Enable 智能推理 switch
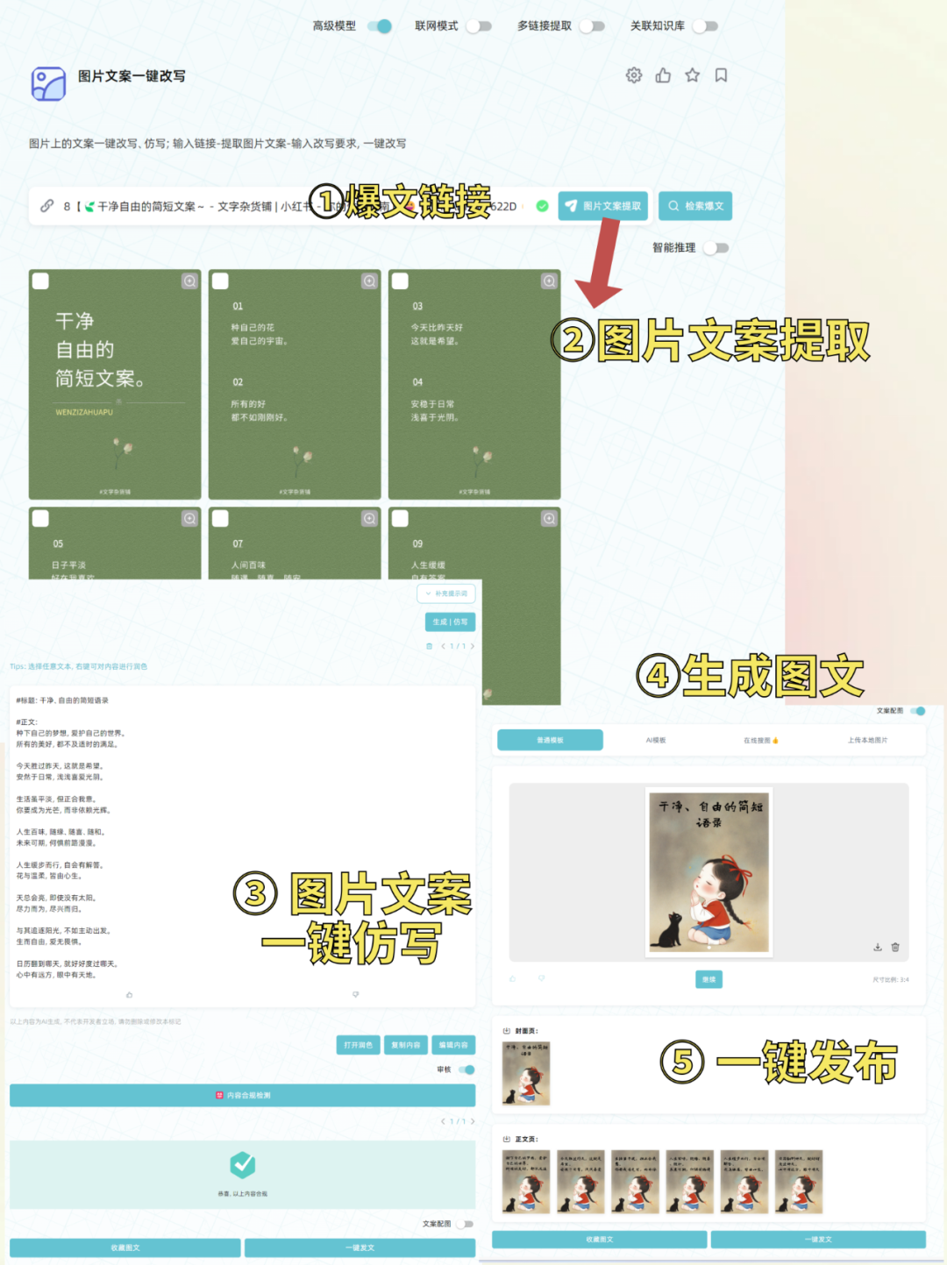947x1265 pixels. pyautogui.click(x=716, y=248)
